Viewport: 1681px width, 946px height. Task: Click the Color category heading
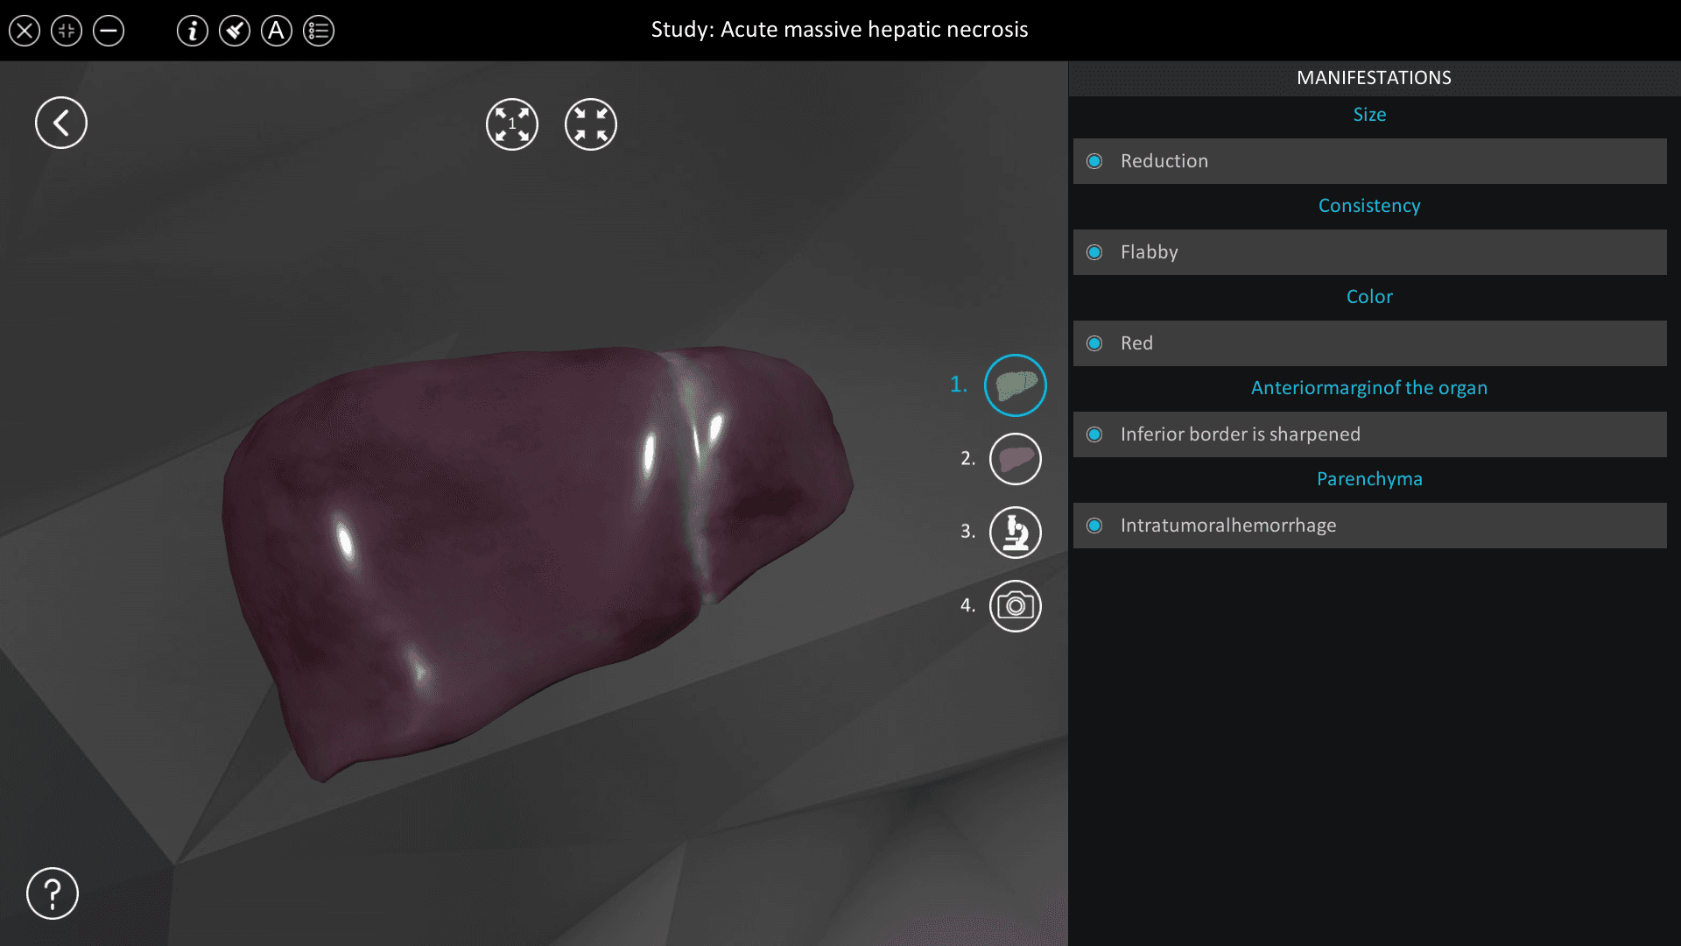click(x=1369, y=297)
